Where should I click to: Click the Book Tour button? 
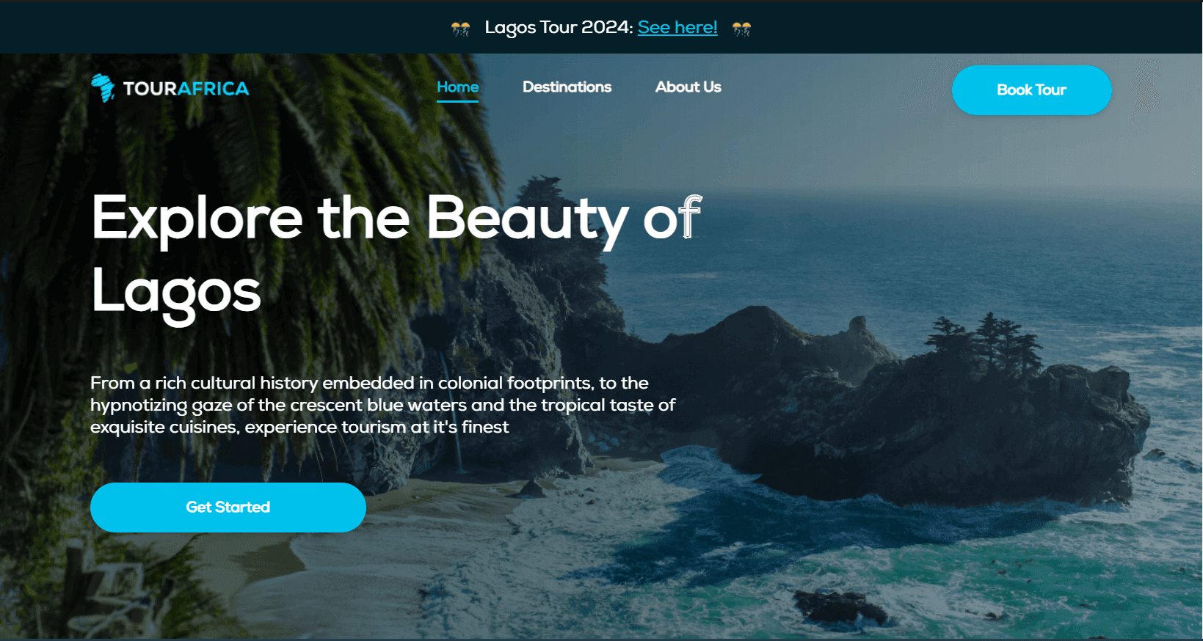1031,89
